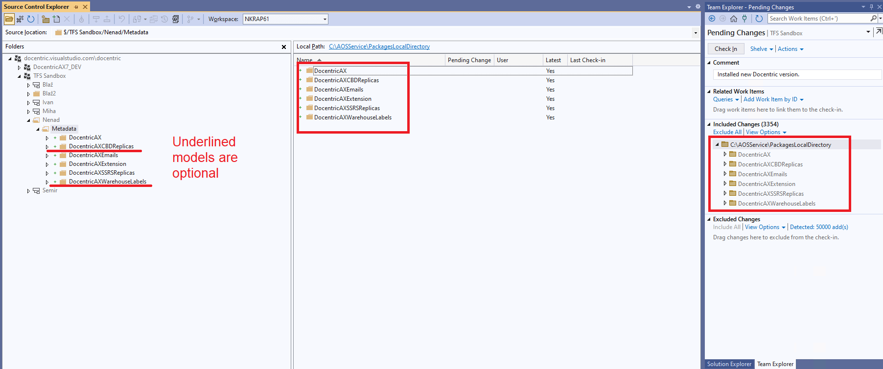Click Add Work Item by ID link
Screen dimensions: 883x369
[x=773, y=99]
